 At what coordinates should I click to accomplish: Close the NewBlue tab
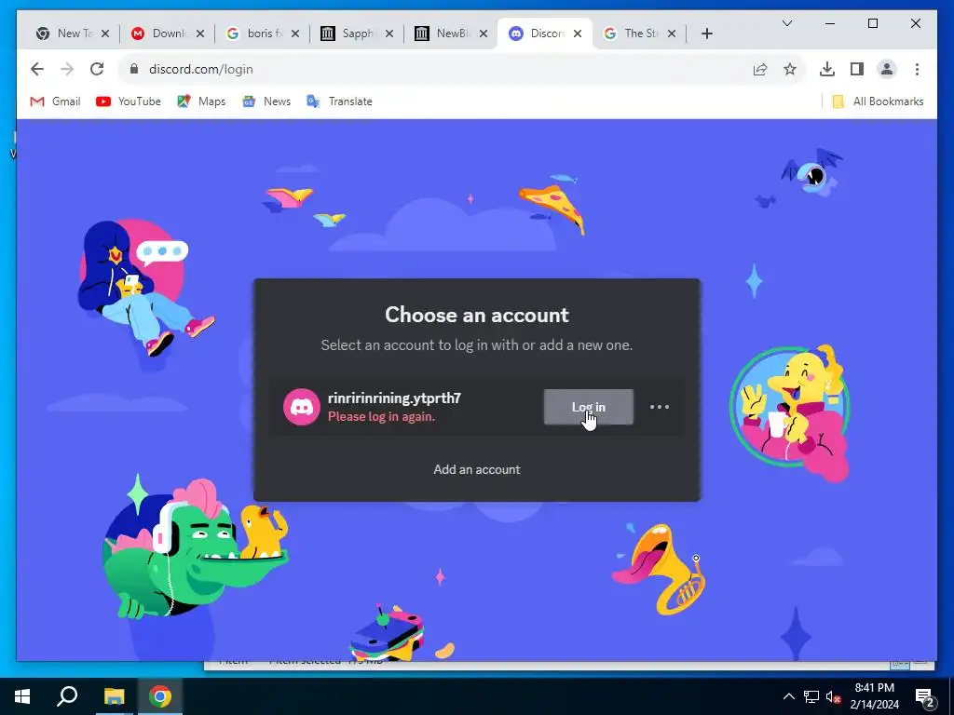pyautogui.click(x=484, y=34)
